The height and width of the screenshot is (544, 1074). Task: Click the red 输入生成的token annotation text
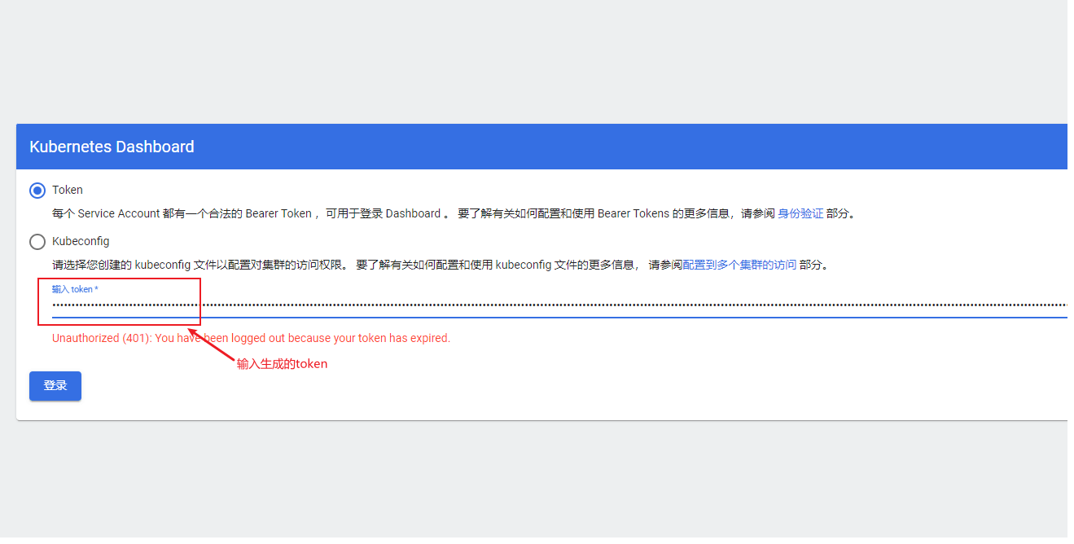click(x=282, y=364)
